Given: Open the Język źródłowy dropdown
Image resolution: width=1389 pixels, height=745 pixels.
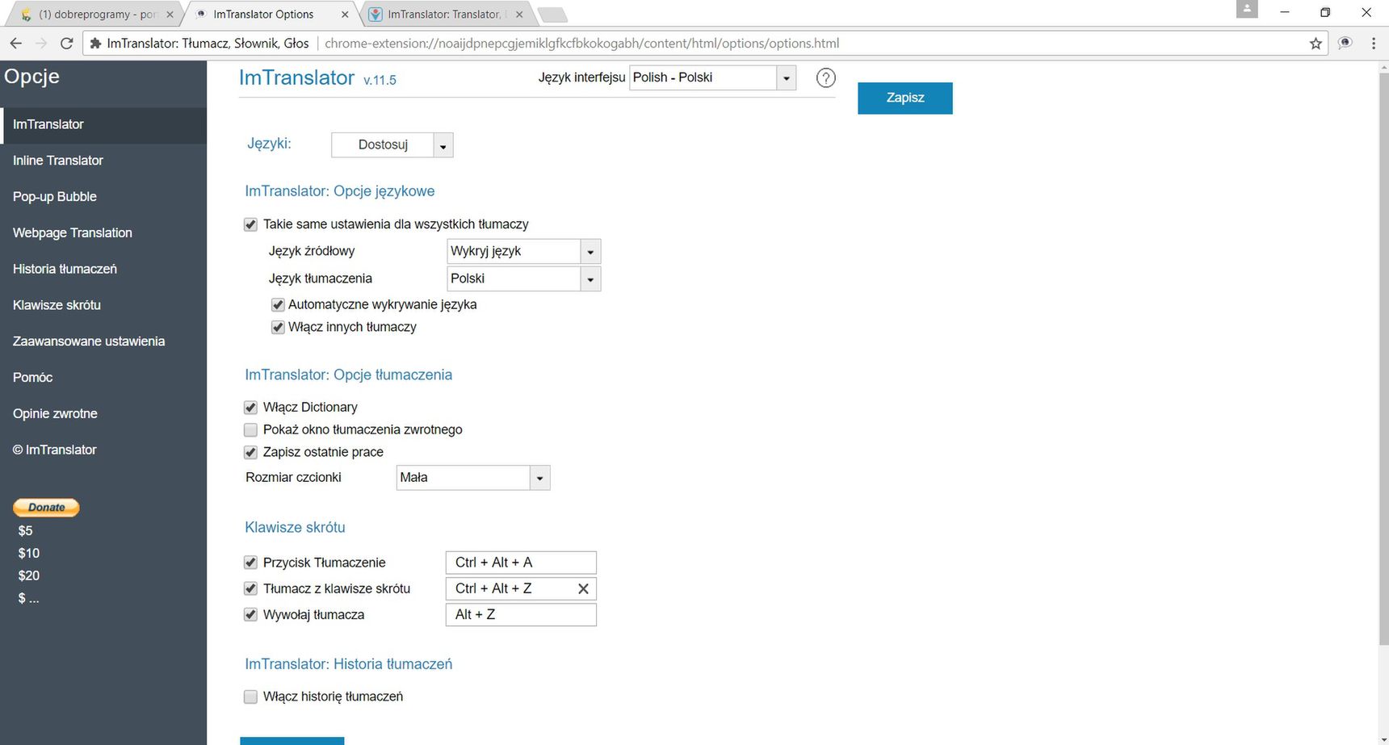Looking at the screenshot, I should click(524, 252).
